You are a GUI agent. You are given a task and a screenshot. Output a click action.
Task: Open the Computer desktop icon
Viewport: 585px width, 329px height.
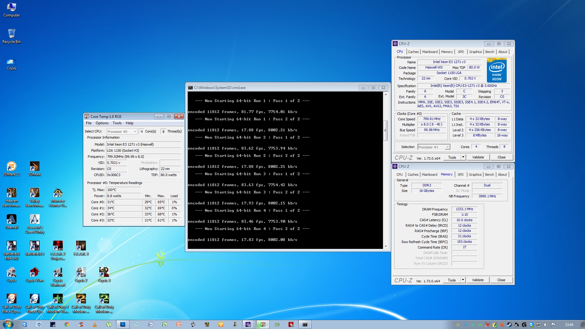12,10
